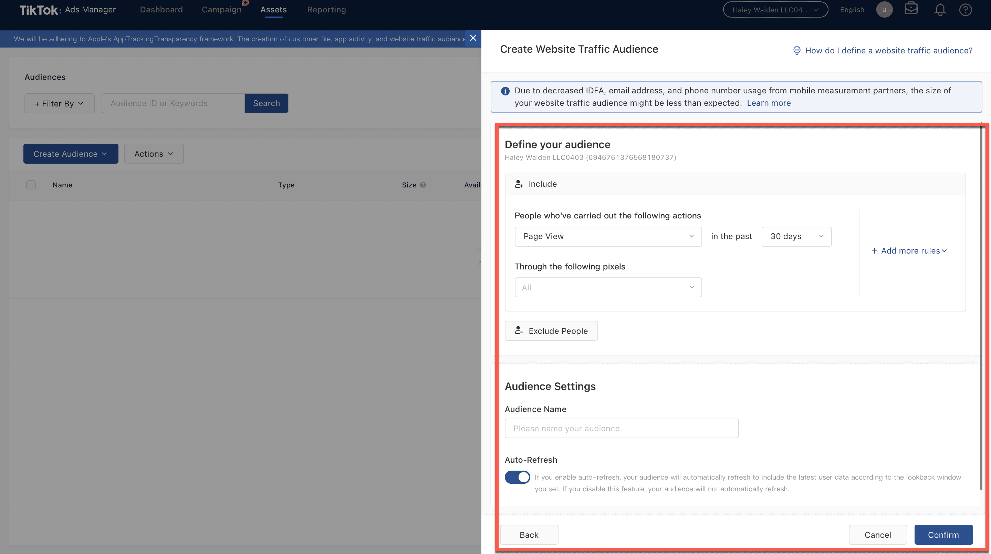Check the select-all audiences checkbox
991x554 pixels.
pyautogui.click(x=31, y=185)
